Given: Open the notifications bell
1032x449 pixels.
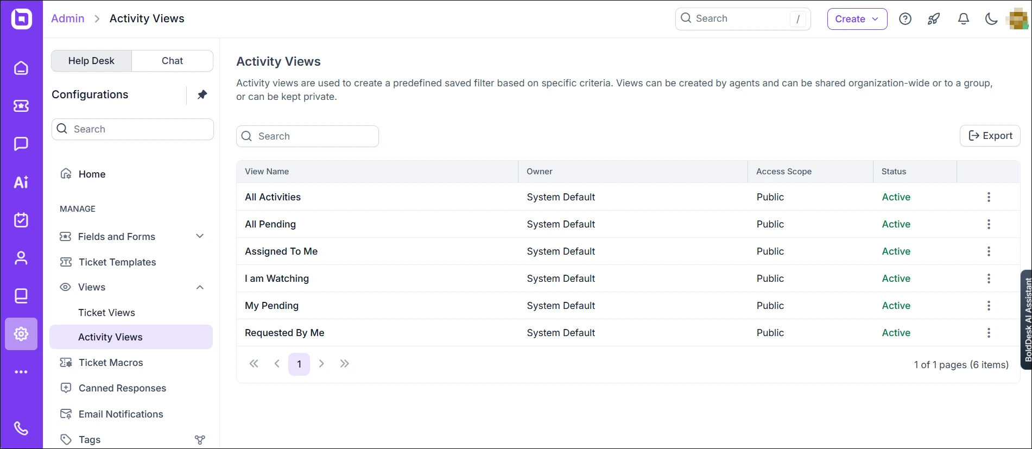Looking at the screenshot, I should pyautogui.click(x=963, y=19).
